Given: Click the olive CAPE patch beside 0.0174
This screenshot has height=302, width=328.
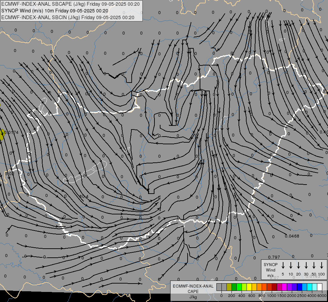Looking at the screenshot, I should 2,135.
